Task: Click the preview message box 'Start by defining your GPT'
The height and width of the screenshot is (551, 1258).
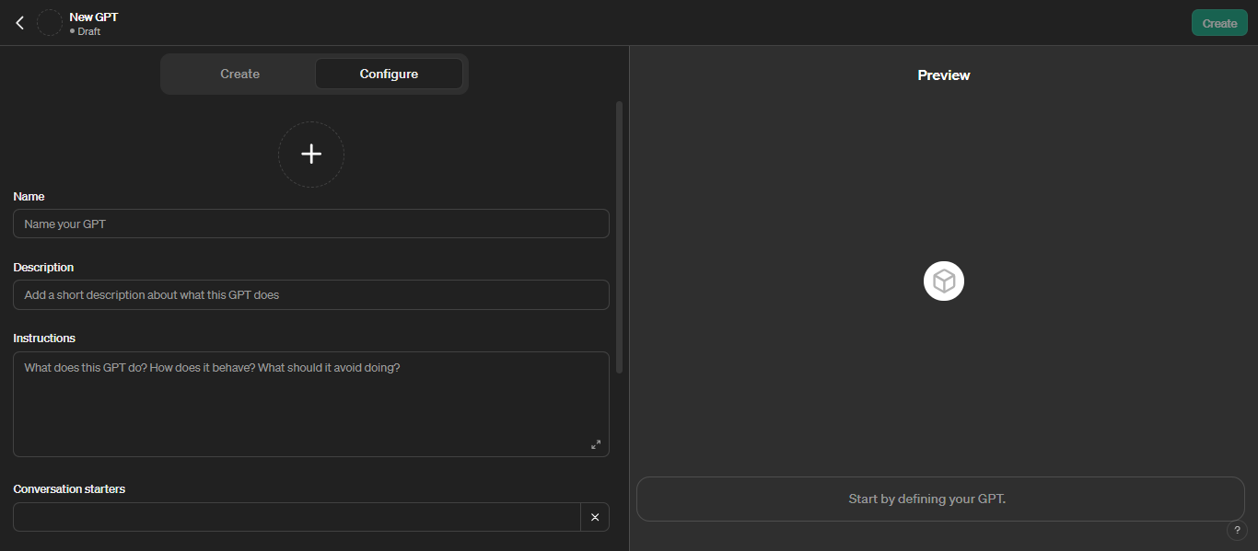Action: pyautogui.click(x=940, y=499)
